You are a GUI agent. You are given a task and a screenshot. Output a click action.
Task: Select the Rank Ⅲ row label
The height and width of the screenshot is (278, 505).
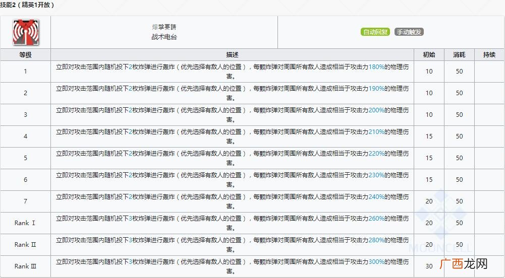pos(25,266)
